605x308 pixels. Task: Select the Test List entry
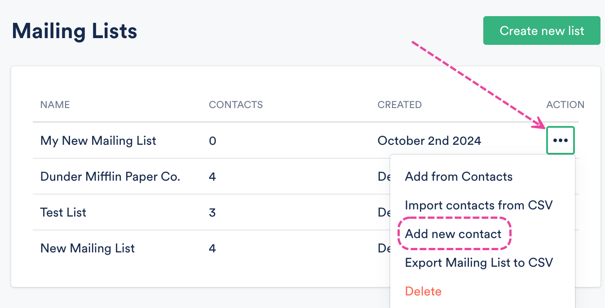[63, 213]
